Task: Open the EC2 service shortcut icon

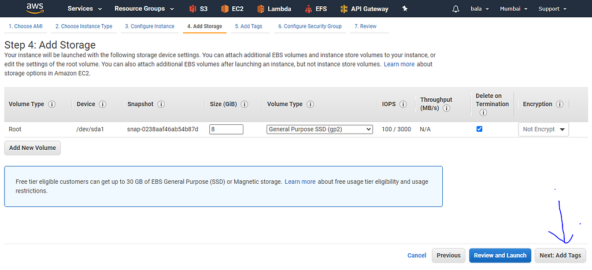Action: point(225,9)
